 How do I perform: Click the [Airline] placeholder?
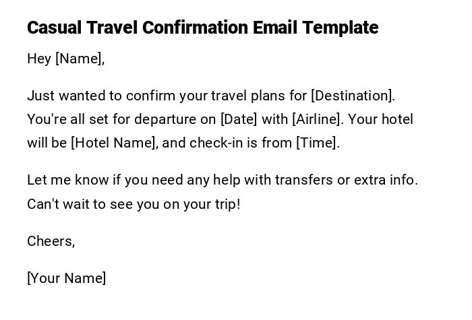point(317,119)
